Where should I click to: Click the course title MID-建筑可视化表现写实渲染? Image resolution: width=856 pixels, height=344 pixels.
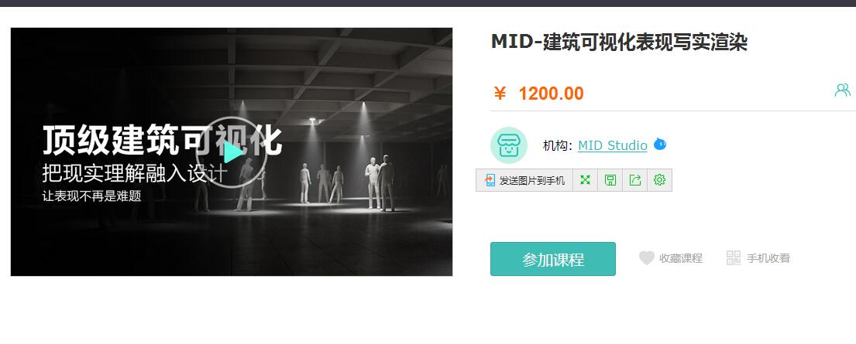tap(619, 42)
